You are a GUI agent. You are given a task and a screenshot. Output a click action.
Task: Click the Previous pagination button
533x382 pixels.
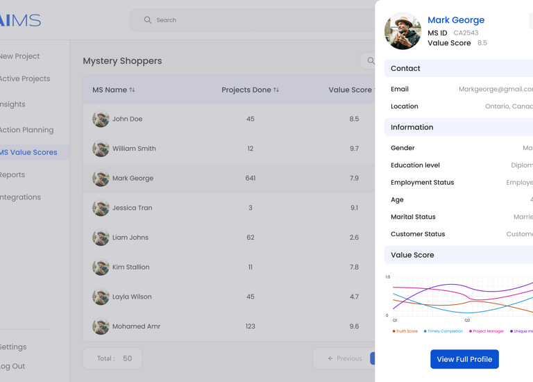tap(345, 358)
